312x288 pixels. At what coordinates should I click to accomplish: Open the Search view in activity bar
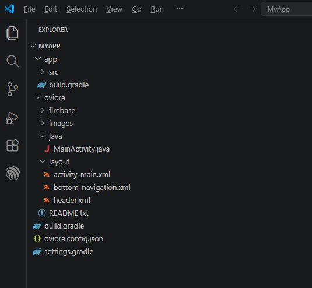13,61
